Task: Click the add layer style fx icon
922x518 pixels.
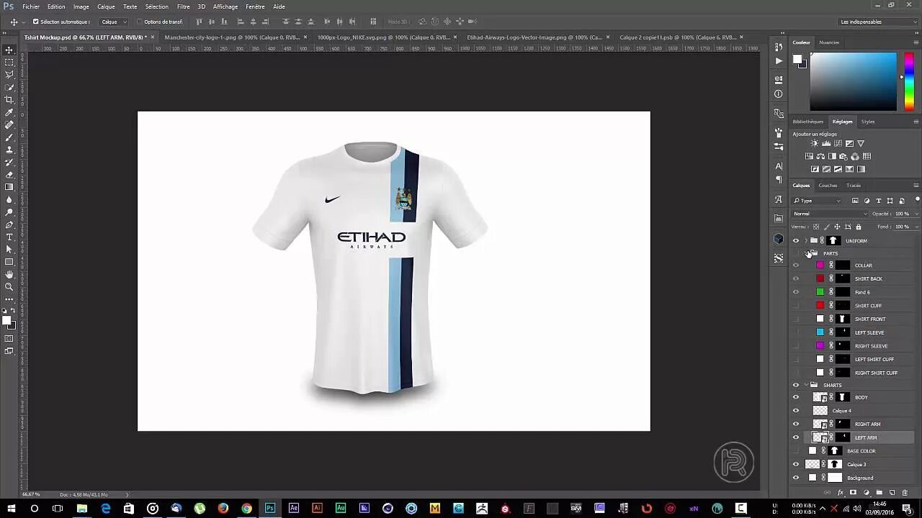Action: coord(841,493)
